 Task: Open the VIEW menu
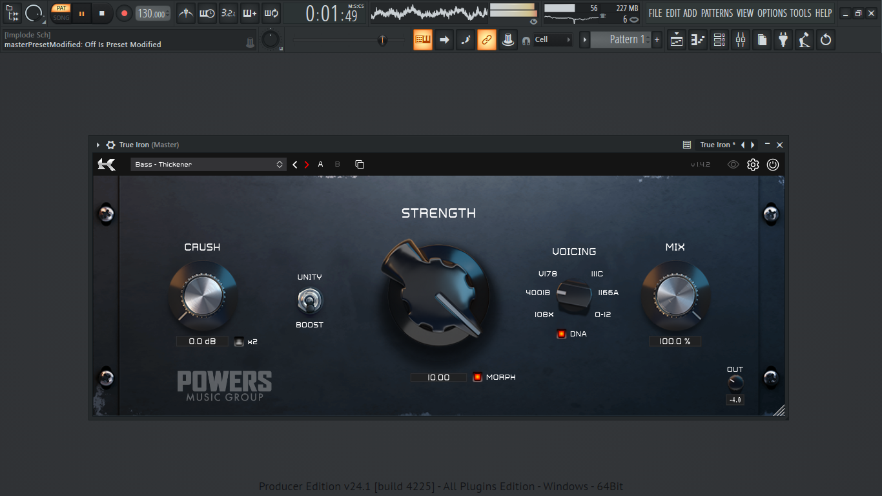click(744, 13)
